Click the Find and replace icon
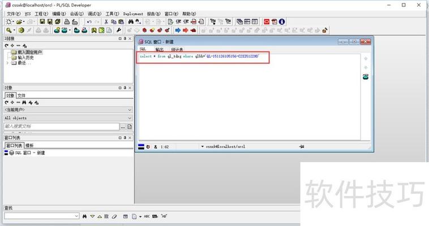 coord(139,21)
